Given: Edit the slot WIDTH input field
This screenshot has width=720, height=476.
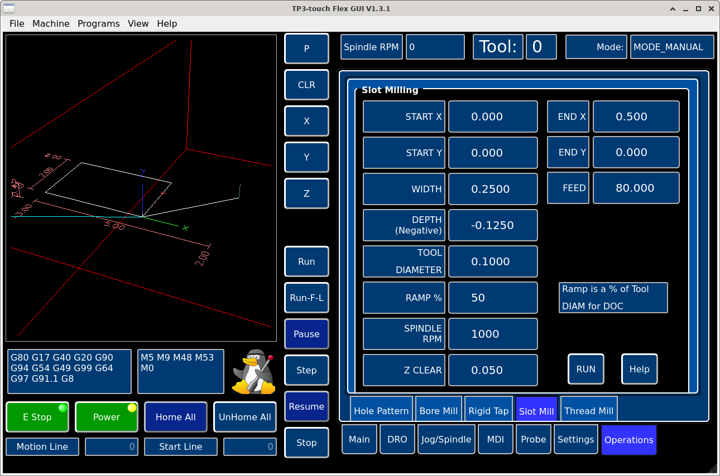Looking at the screenshot, I should tap(493, 189).
